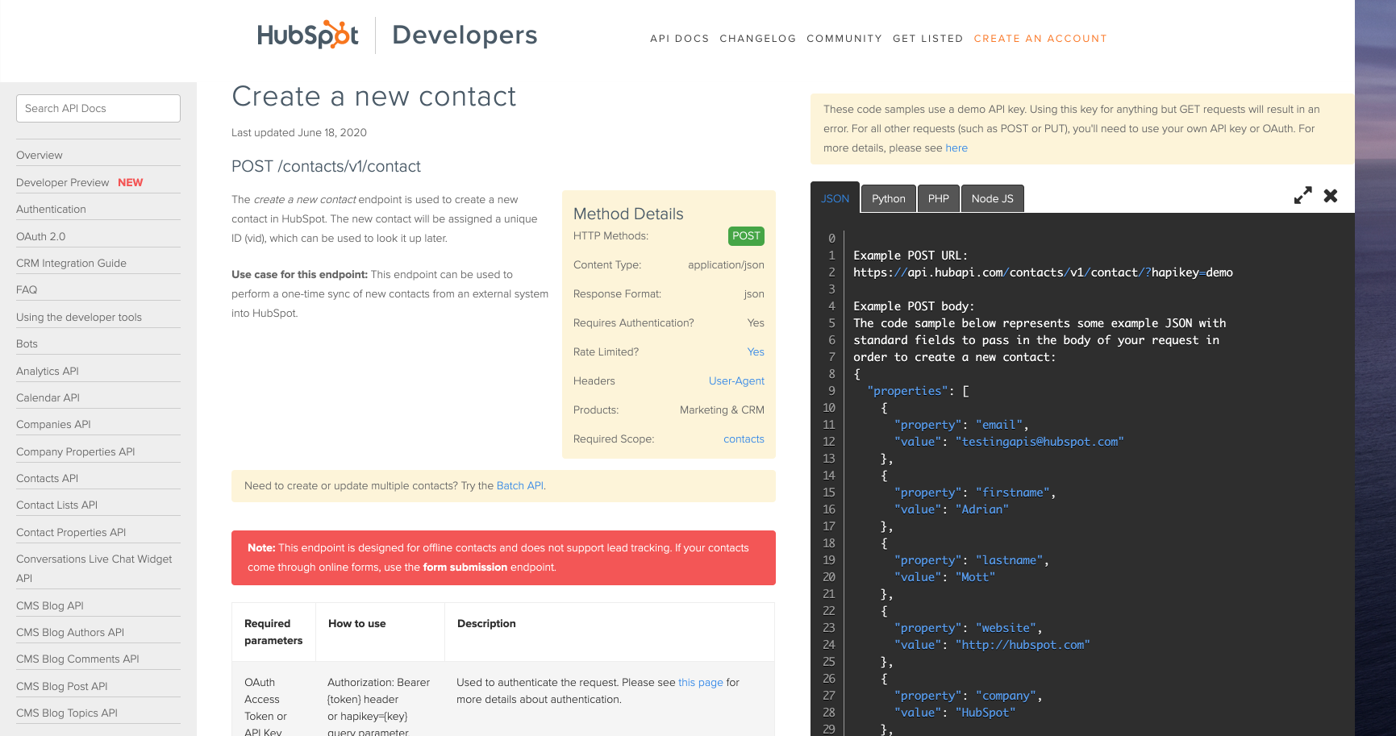Open Developer Preview in the sidebar

click(63, 182)
